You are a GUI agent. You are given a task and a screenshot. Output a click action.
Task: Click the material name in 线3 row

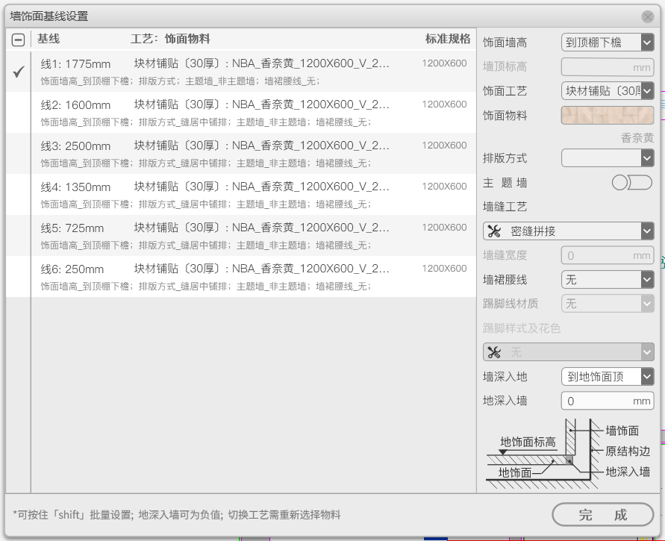261,146
